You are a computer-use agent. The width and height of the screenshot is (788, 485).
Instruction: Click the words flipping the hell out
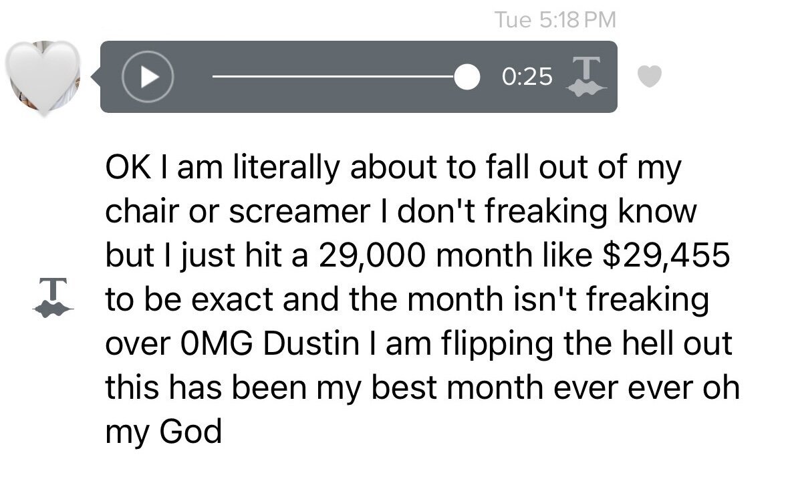[x=586, y=345]
